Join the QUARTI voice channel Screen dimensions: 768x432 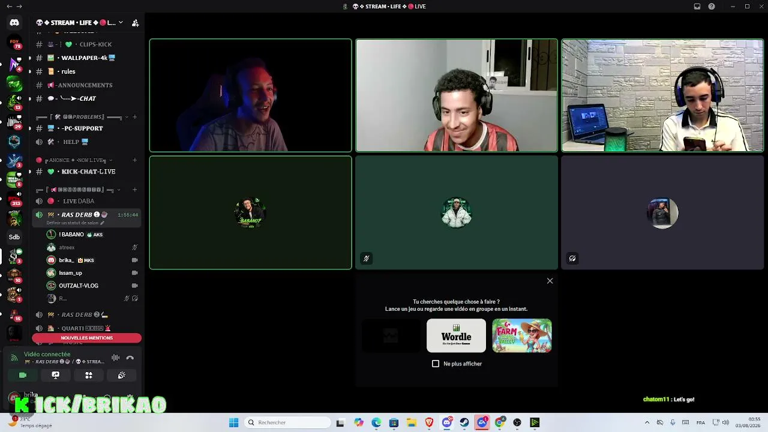(86, 328)
